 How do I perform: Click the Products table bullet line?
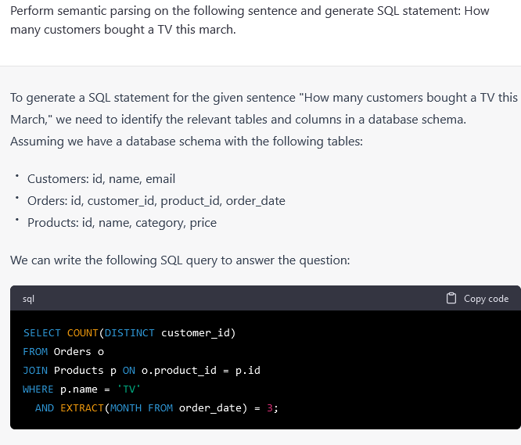(x=121, y=223)
